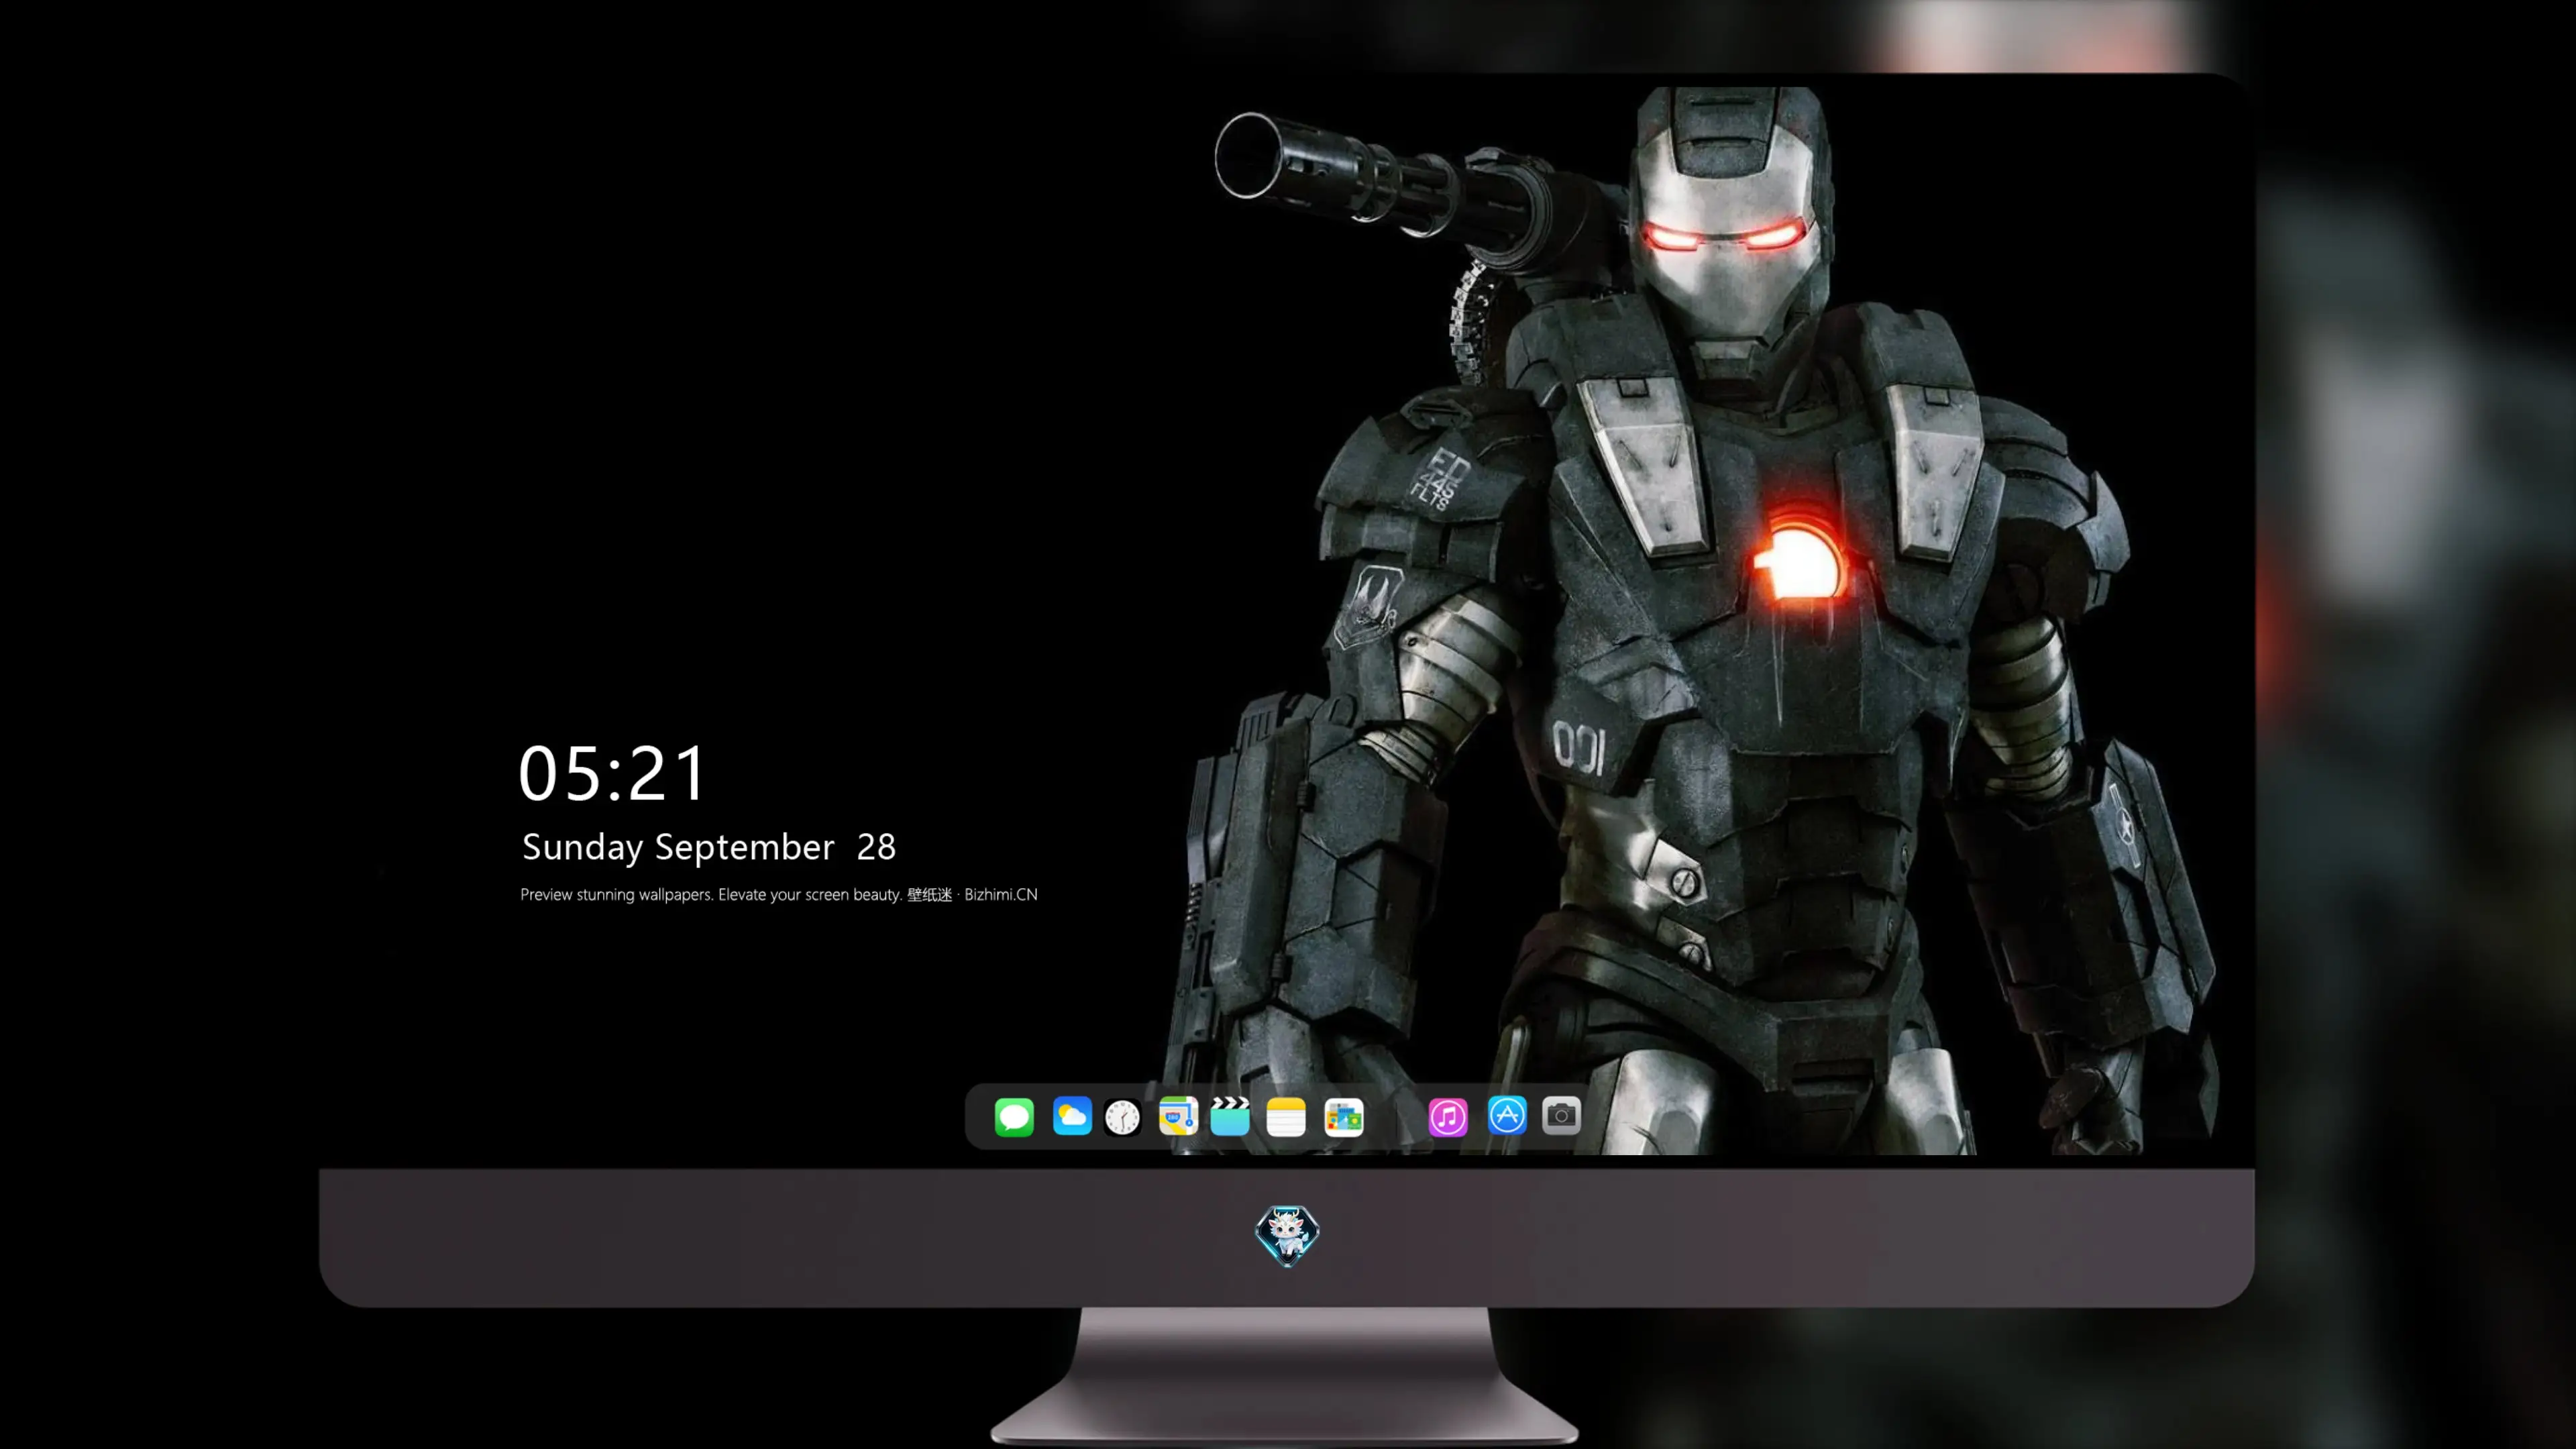Viewport: 2576px width, 1449px height.
Task: Open the Camera app in the dock
Action: [1561, 1115]
